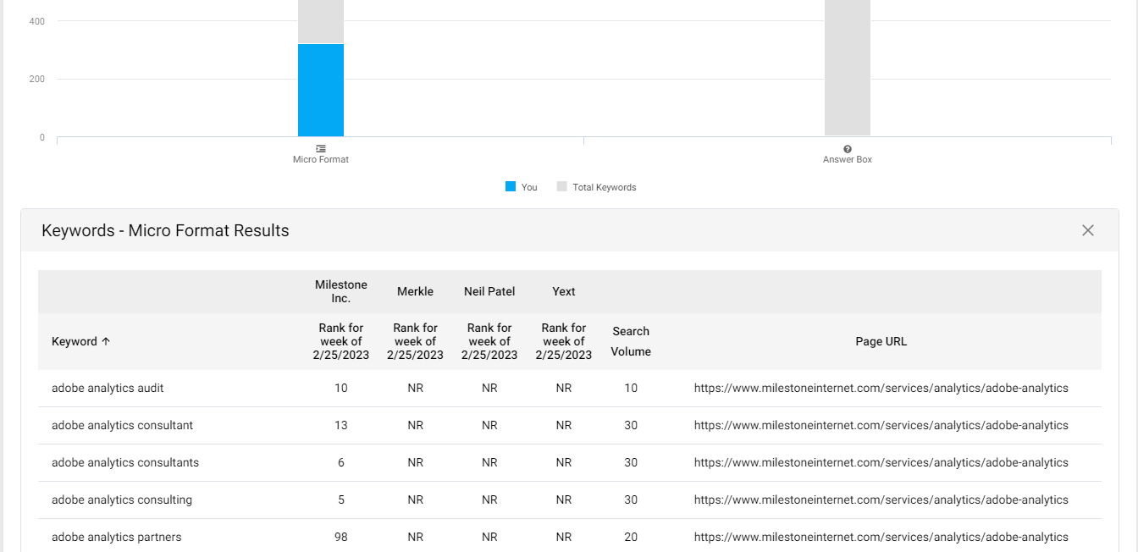Click the Answer Box question mark icon
This screenshot has width=1138, height=552.
[x=848, y=148]
